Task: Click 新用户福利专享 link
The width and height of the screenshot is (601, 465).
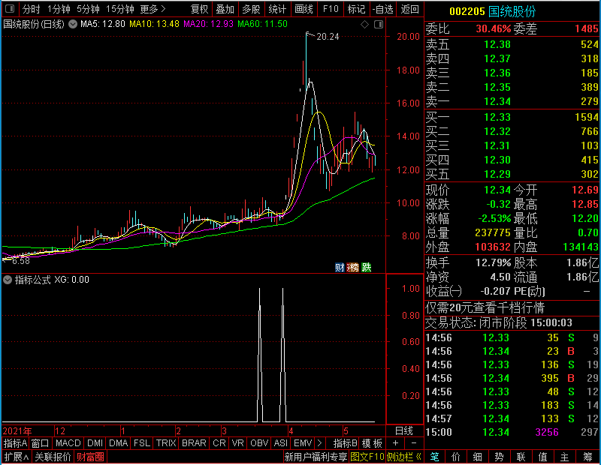Action: 316,457
